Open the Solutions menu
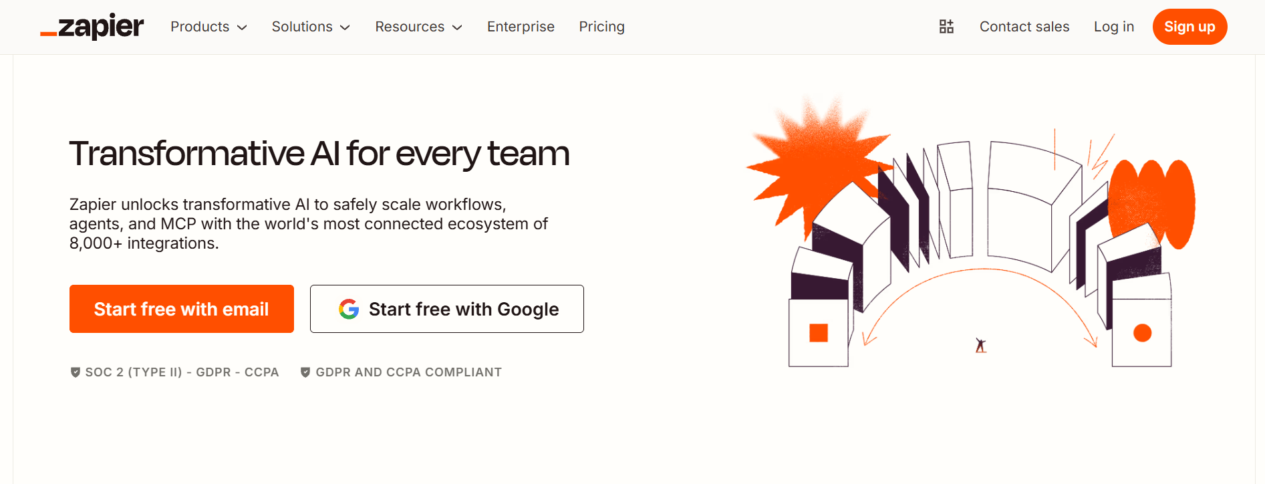This screenshot has width=1265, height=484. click(310, 27)
